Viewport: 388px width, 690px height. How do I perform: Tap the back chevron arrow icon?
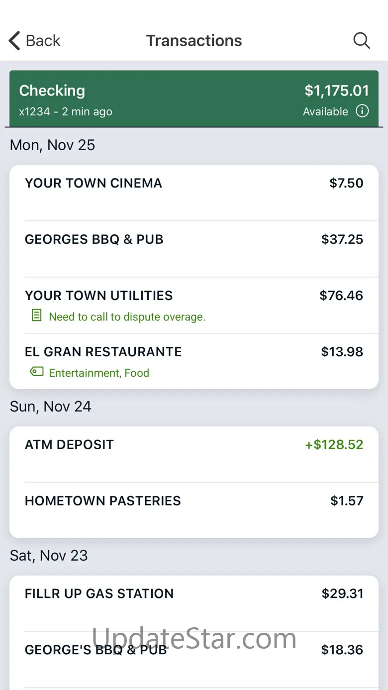click(x=15, y=41)
